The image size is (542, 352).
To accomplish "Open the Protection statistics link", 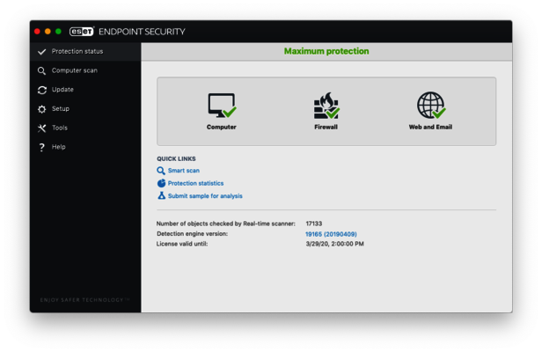I will tap(195, 183).
